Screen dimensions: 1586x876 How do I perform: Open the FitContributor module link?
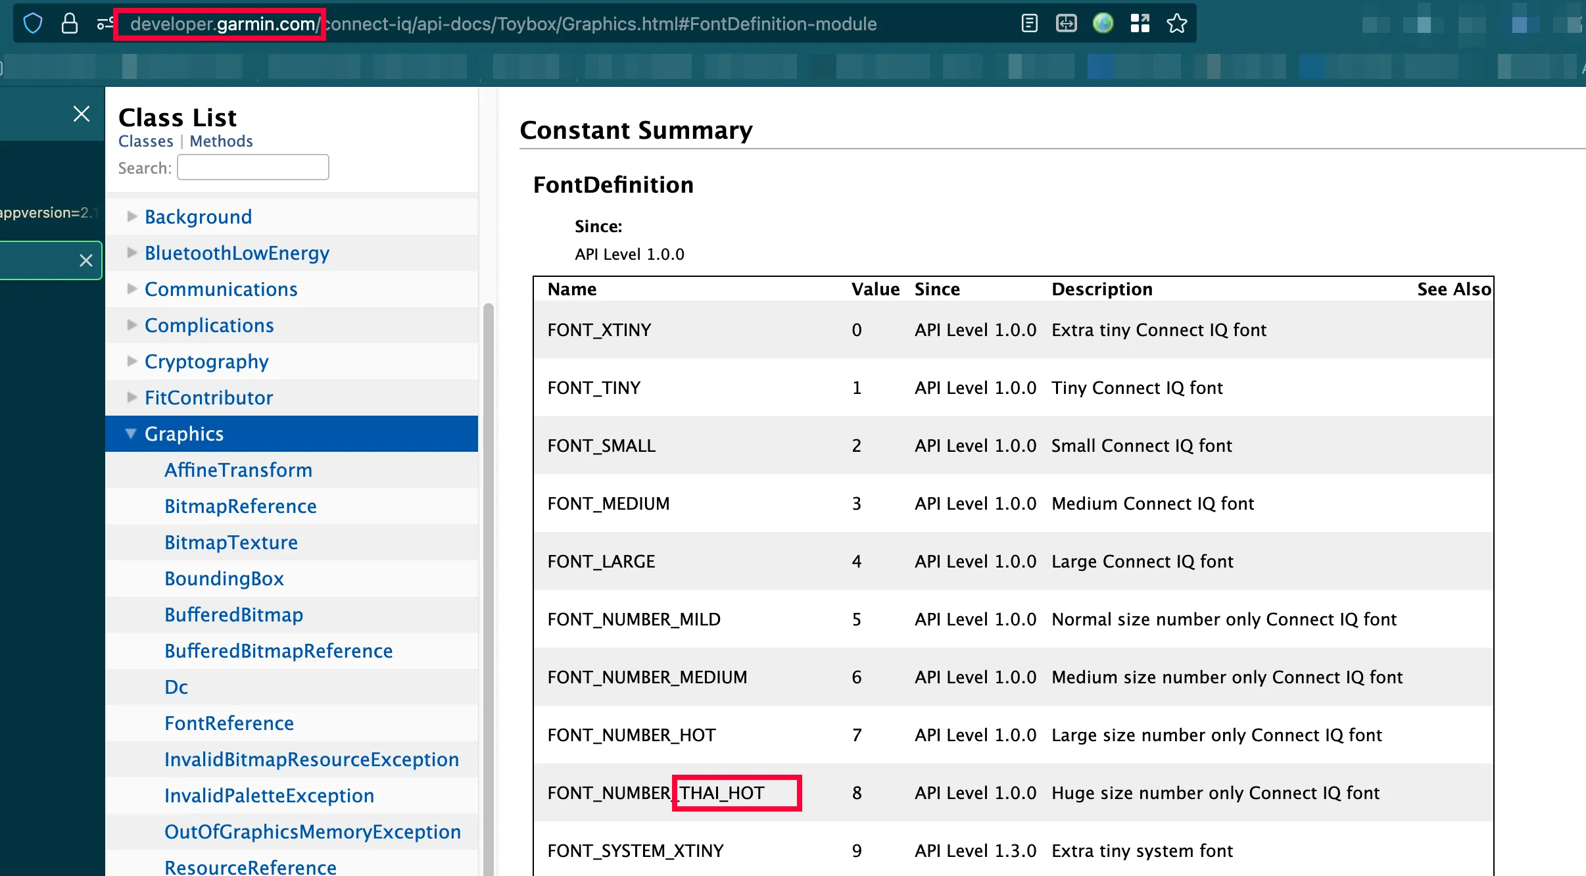click(x=208, y=398)
